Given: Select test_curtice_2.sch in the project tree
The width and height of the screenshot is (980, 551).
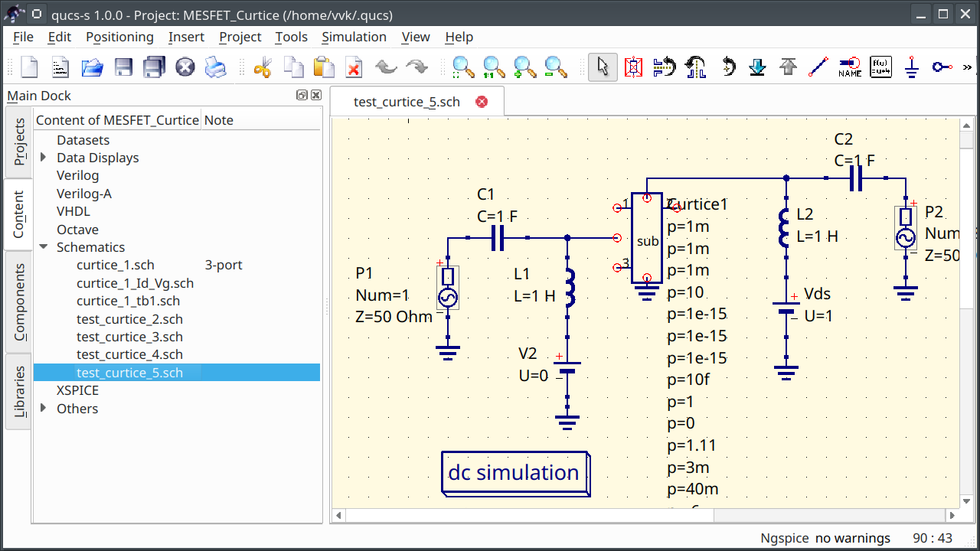Looking at the screenshot, I should tap(129, 319).
